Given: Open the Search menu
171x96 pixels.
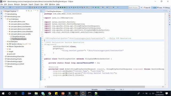Looking at the screenshot, I should 31,4.
